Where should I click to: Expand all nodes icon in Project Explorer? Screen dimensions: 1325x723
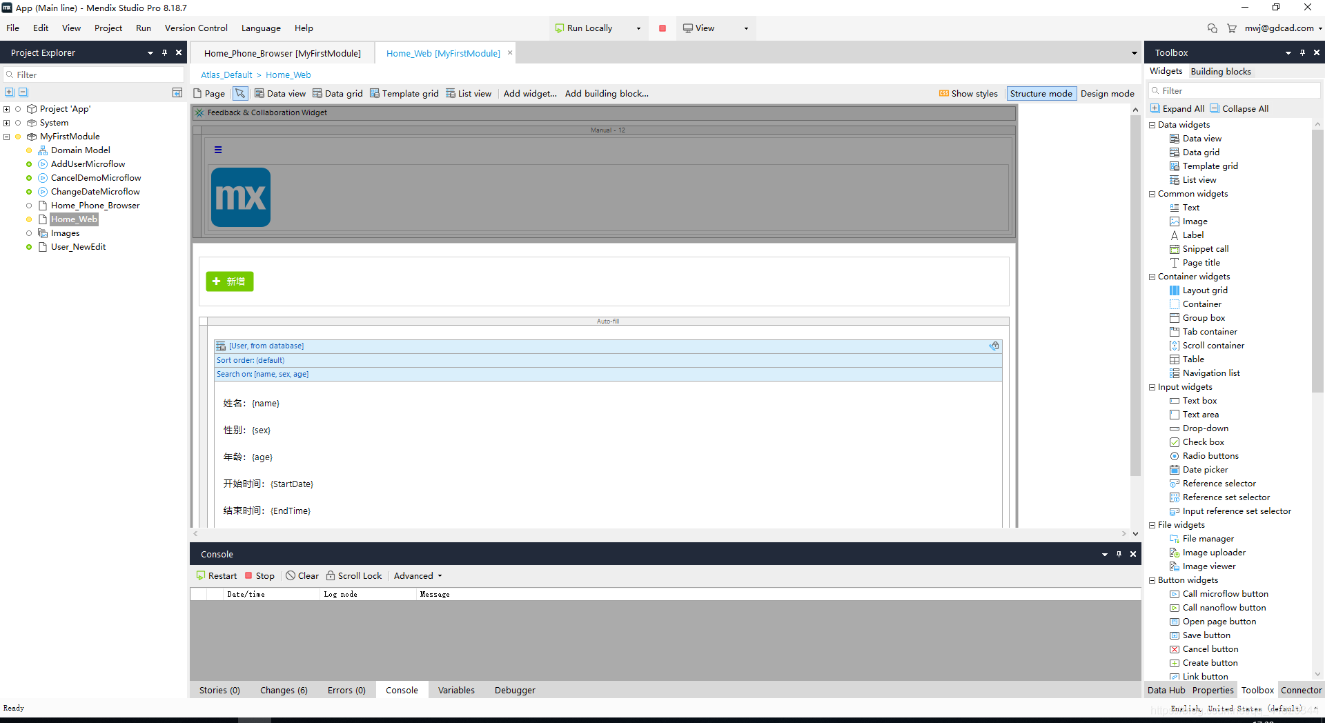coord(10,92)
